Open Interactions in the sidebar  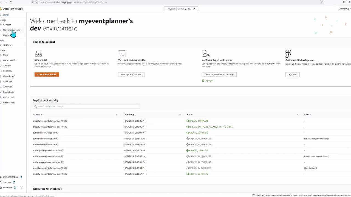pos(9,97)
